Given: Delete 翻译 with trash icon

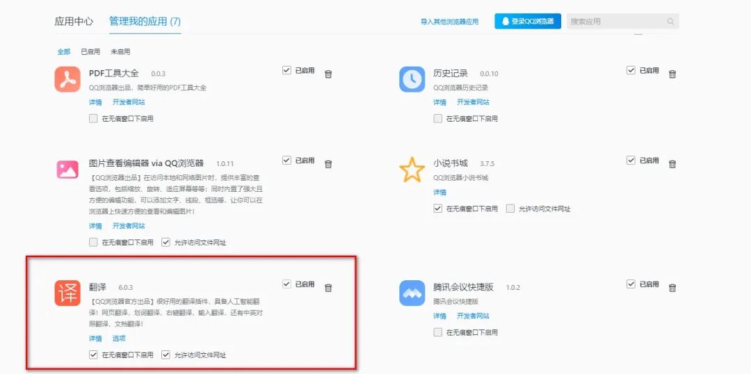Looking at the screenshot, I should click(x=328, y=288).
